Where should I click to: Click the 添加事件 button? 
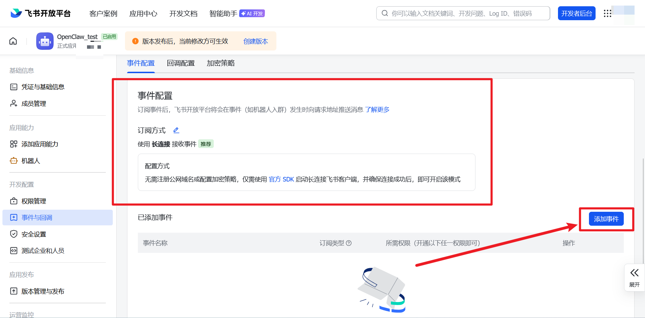(606, 219)
